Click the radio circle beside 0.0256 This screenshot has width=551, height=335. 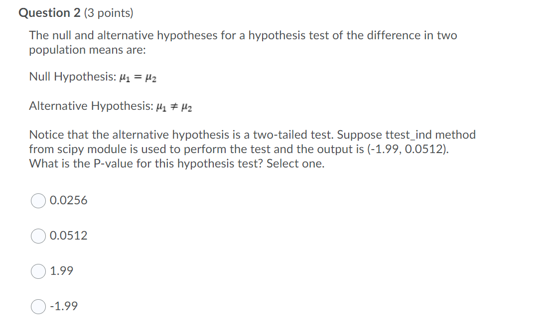click(x=38, y=201)
